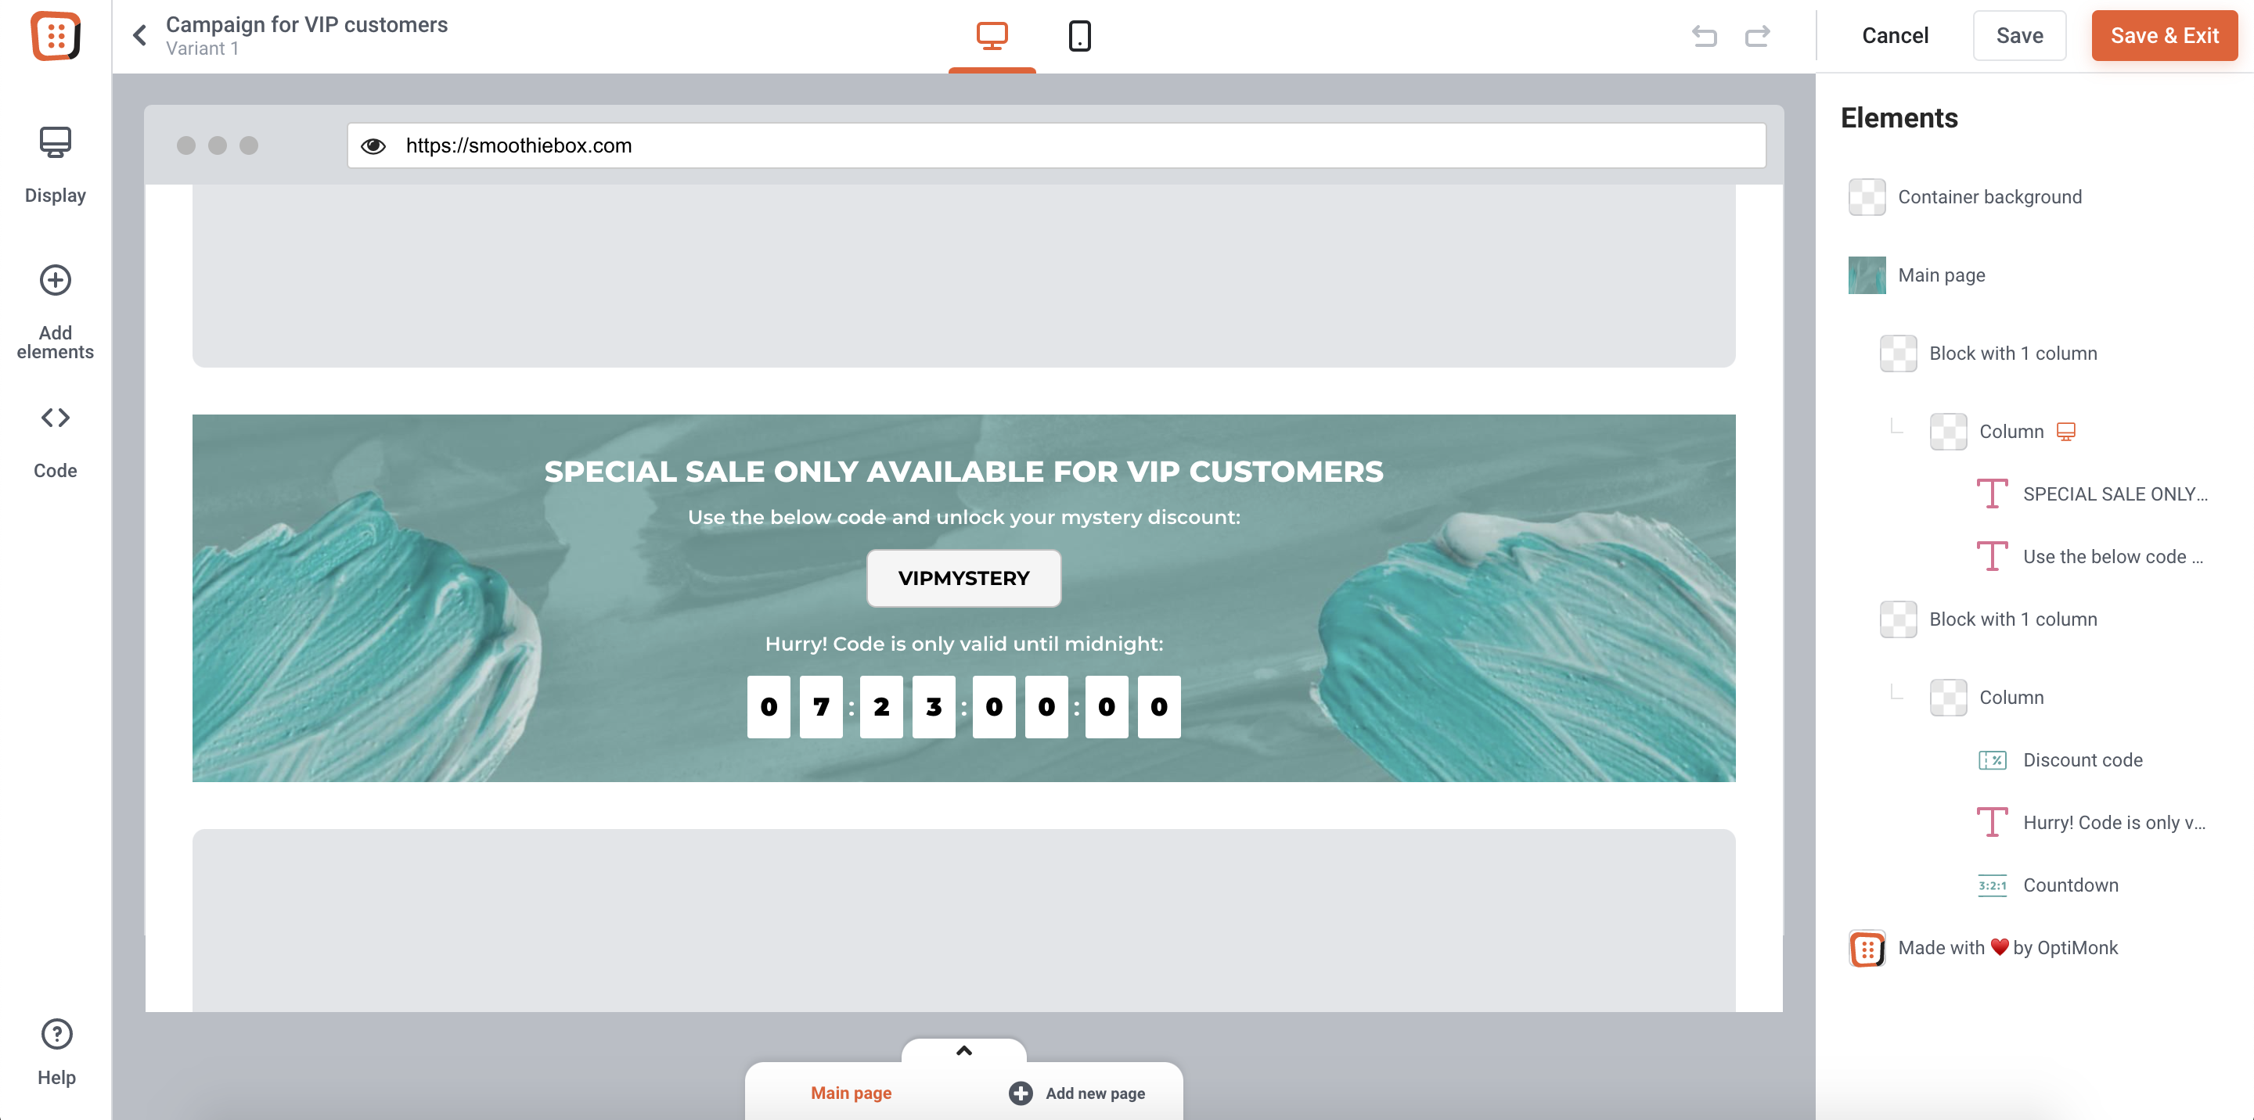The height and width of the screenshot is (1120, 2254).
Task: Click the undo arrow icon
Action: pyautogui.click(x=1705, y=36)
